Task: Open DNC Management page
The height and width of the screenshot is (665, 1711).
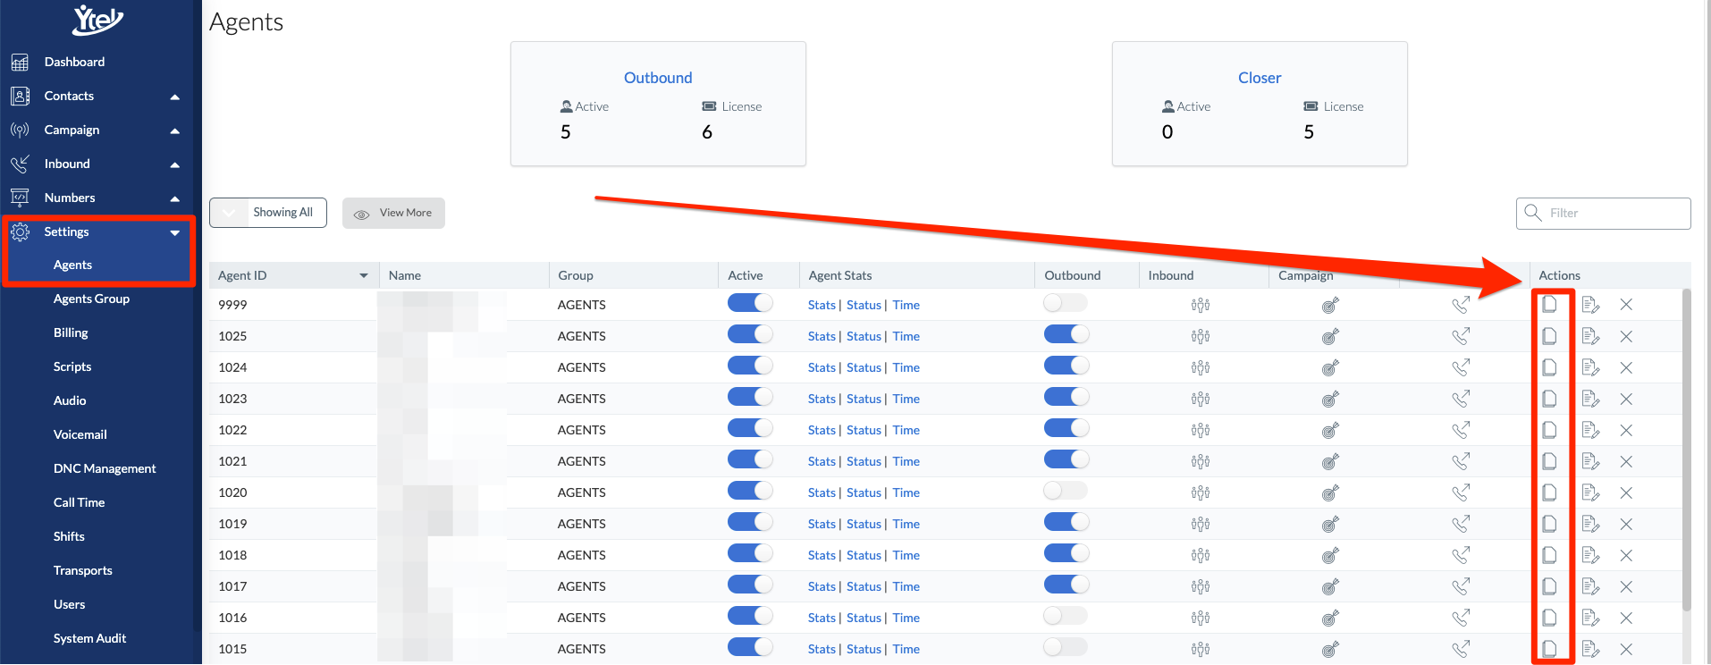Action: (x=105, y=468)
